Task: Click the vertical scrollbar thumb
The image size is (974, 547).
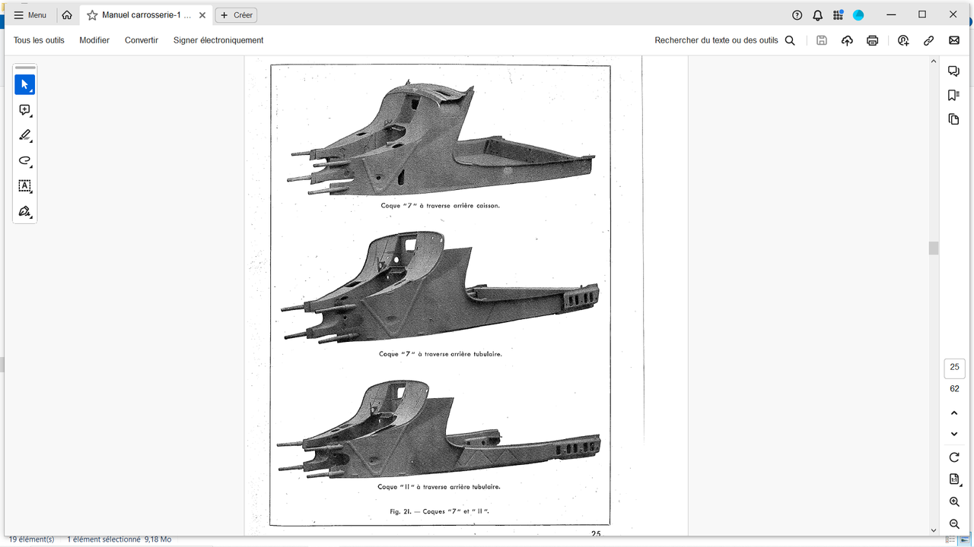Action: [934, 248]
